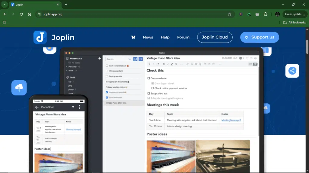The image size is (309, 173).
Task: Click the attach file paperclip icon
Action: [x=200, y=64]
